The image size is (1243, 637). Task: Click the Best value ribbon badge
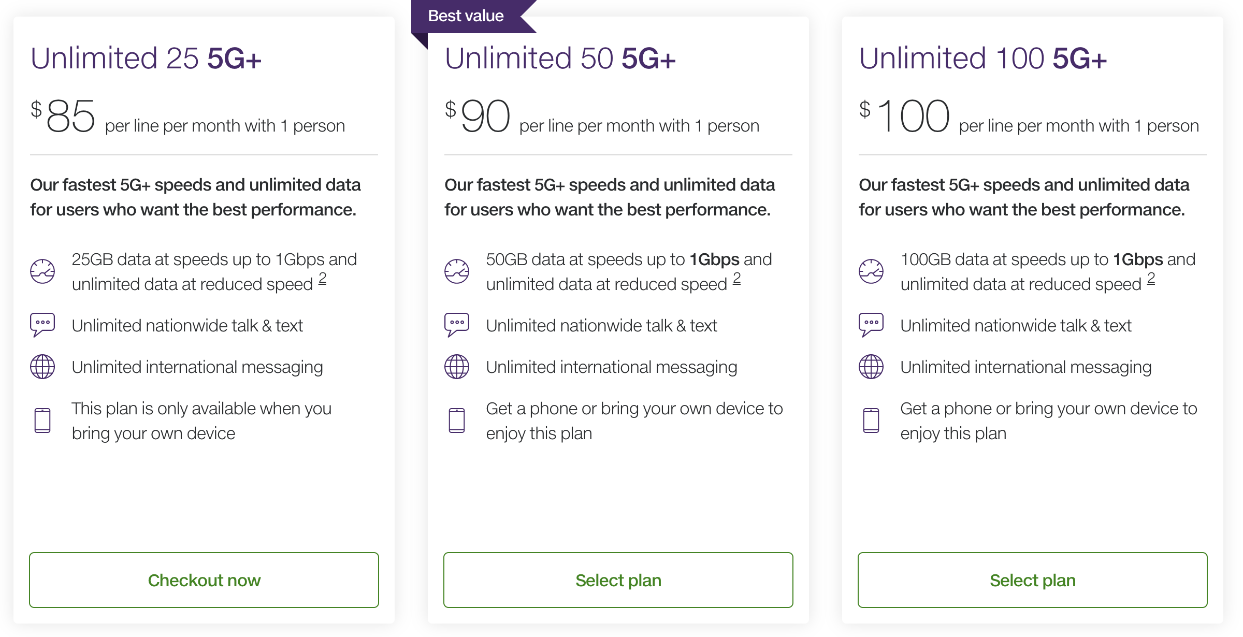click(466, 16)
